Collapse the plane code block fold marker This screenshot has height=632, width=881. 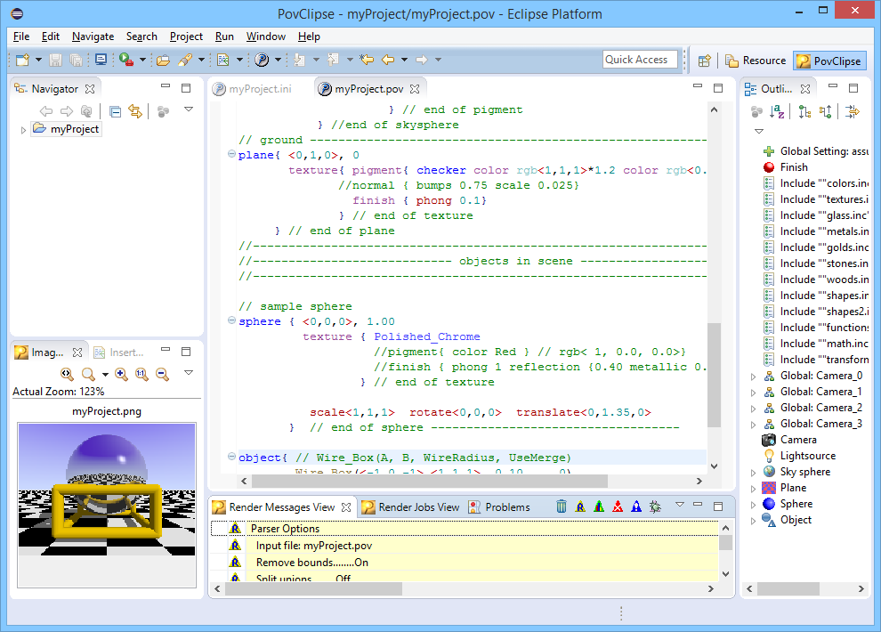(x=231, y=154)
